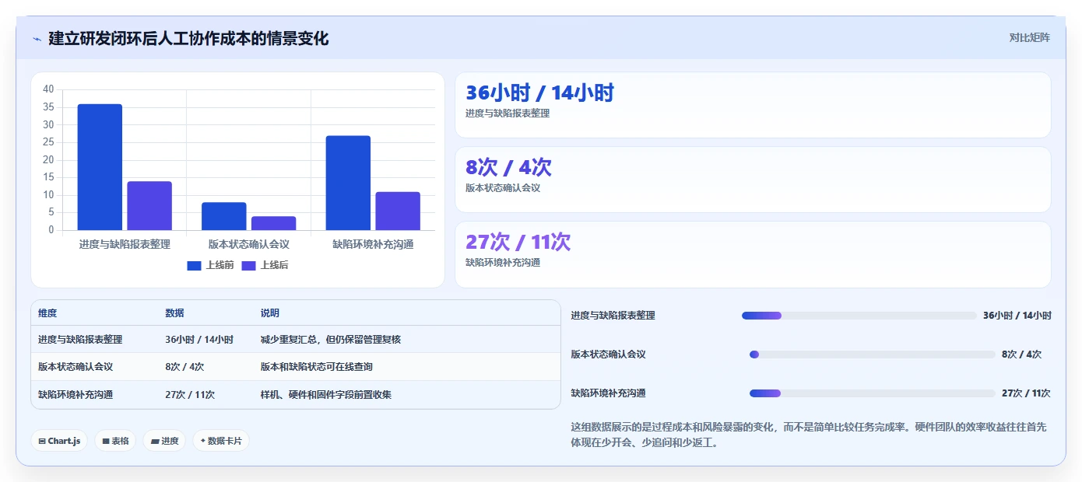
Task: Click the 说明 column header
Action: (270, 313)
